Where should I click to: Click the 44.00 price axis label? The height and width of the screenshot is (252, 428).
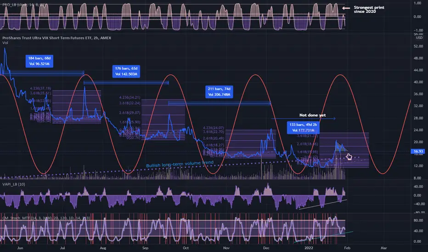pos(418,70)
